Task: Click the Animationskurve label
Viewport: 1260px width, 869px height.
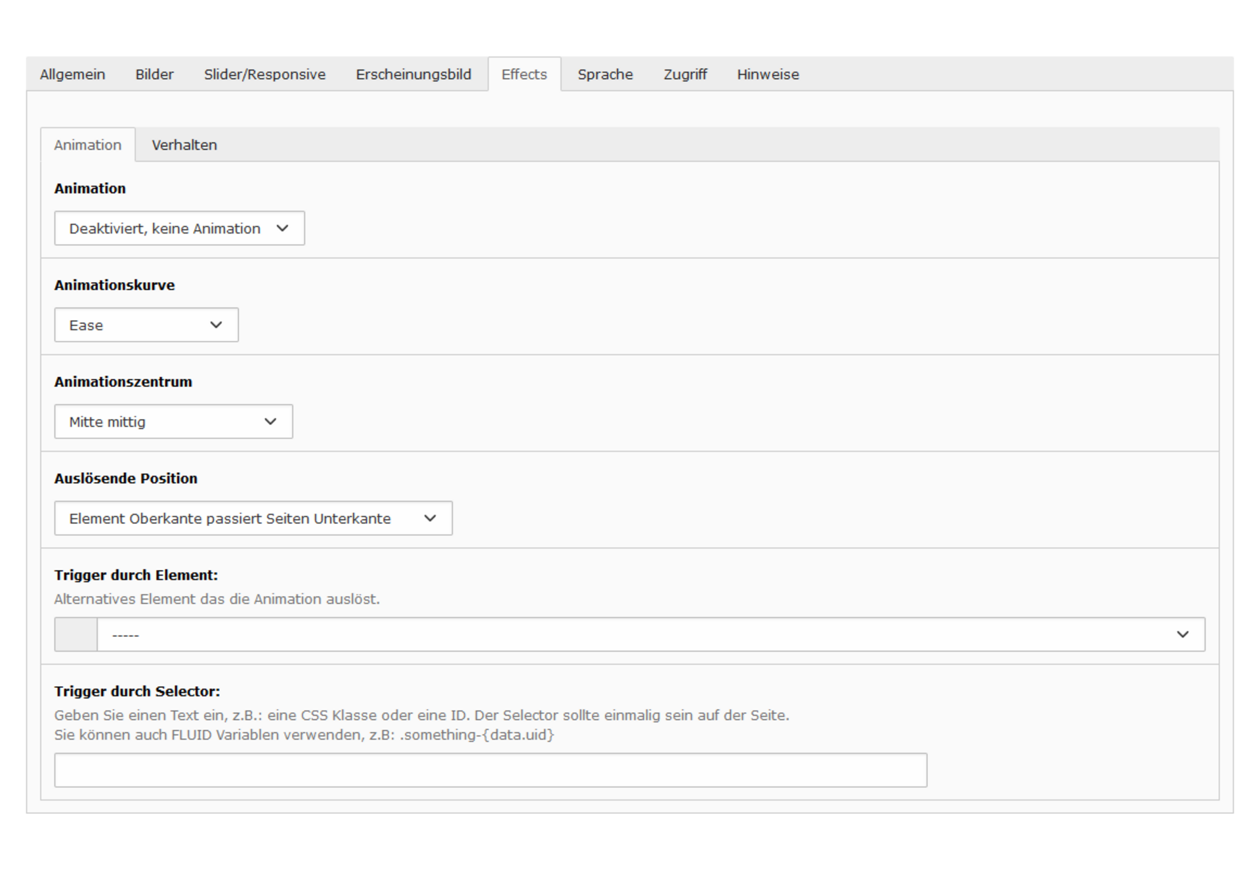Action: [x=115, y=285]
